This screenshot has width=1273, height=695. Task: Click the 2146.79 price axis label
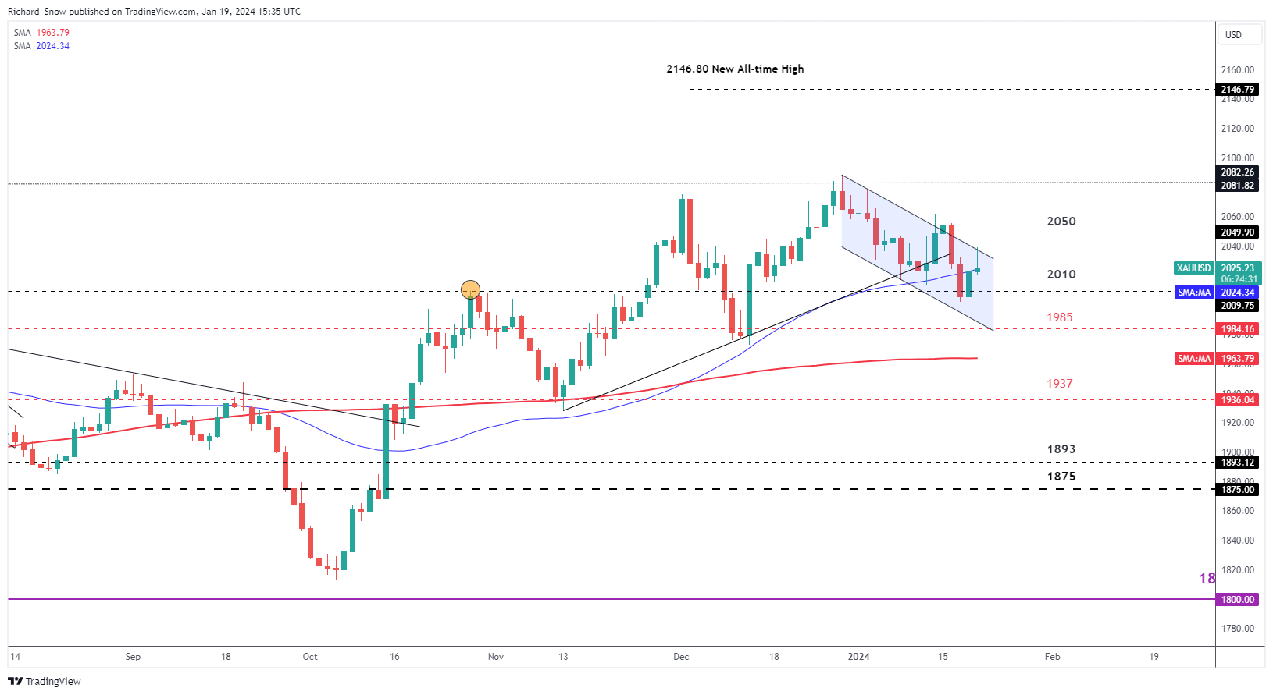(1238, 90)
